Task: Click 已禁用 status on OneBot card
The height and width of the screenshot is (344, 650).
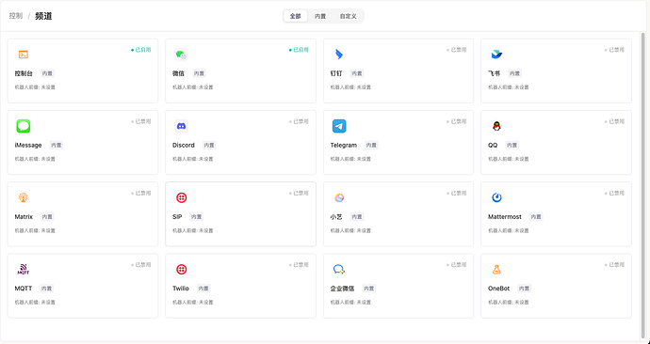Action: point(614,265)
